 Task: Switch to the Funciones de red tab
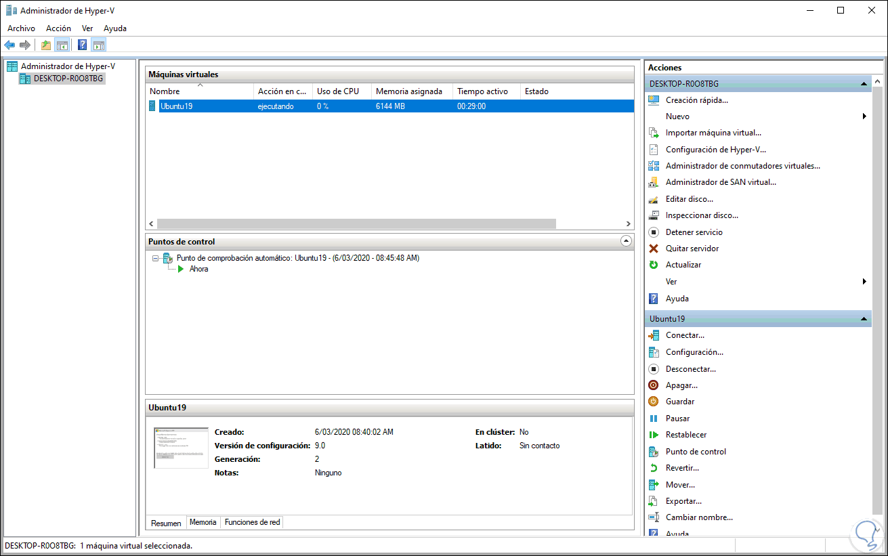[252, 522]
